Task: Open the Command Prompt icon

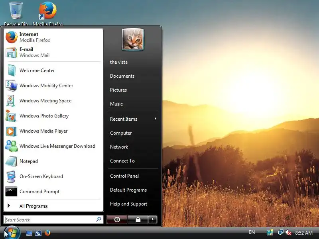Action: coord(11,192)
